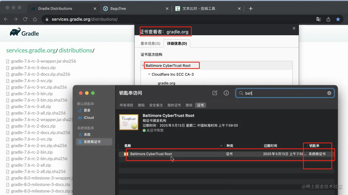Reload the Gradle distributions page
This screenshot has height=195, width=348.
coord(25,19)
